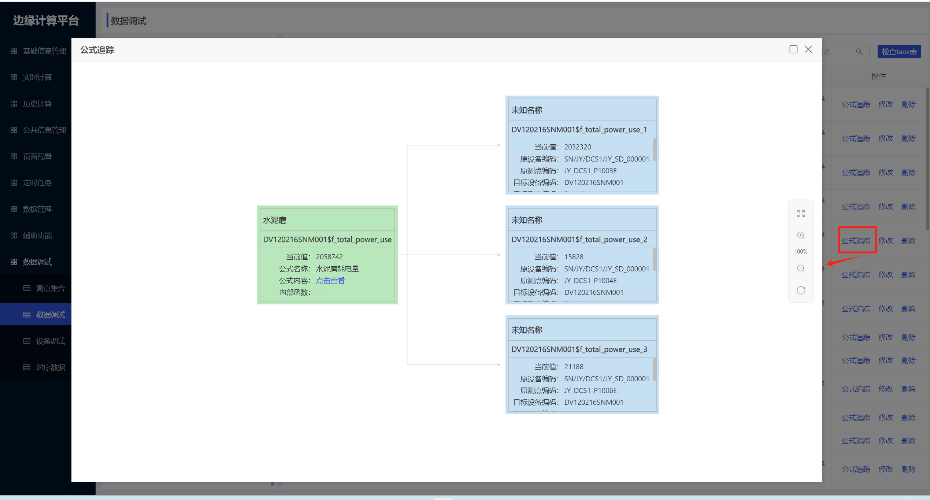Select the green 水泥磨 node title
Image resolution: width=930 pixels, height=500 pixels.
(x=275, y=220)
